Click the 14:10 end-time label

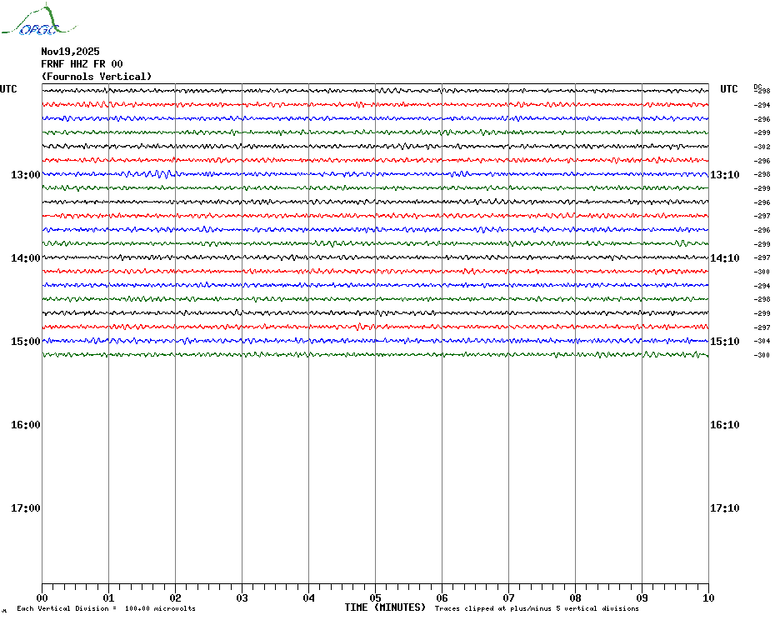pyautogui.click(x=725, y=258)
